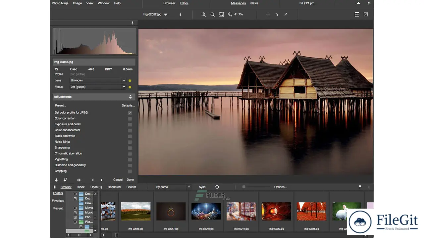The image size is (424, 238).
Task: Enable the Color correction checkbox
Action: [130, 119]
